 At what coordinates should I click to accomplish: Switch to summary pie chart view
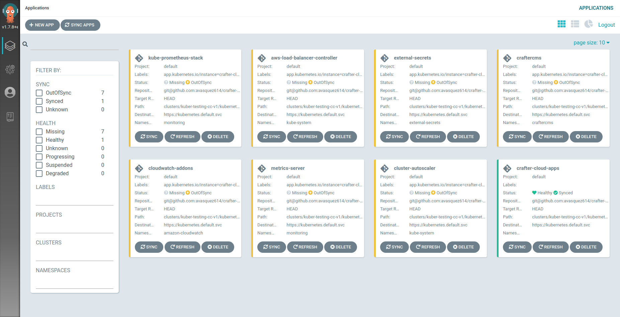click(x=589, y=24)
